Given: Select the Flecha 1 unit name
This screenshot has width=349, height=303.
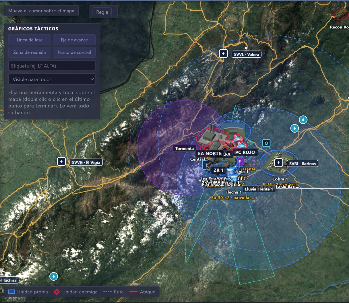Looking at the screenshot, I should (x=233, y=192).
